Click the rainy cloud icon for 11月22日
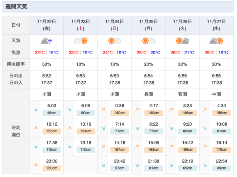 47,41
